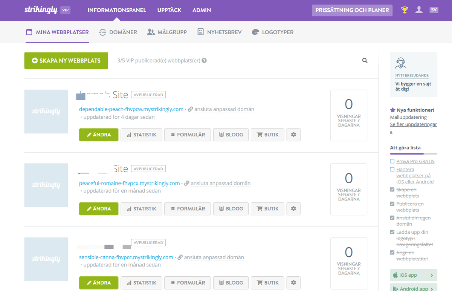Click the help question mark icon
Image resolution: width=452 pixels, height=291 pixels.
click(x=204, y=60)
